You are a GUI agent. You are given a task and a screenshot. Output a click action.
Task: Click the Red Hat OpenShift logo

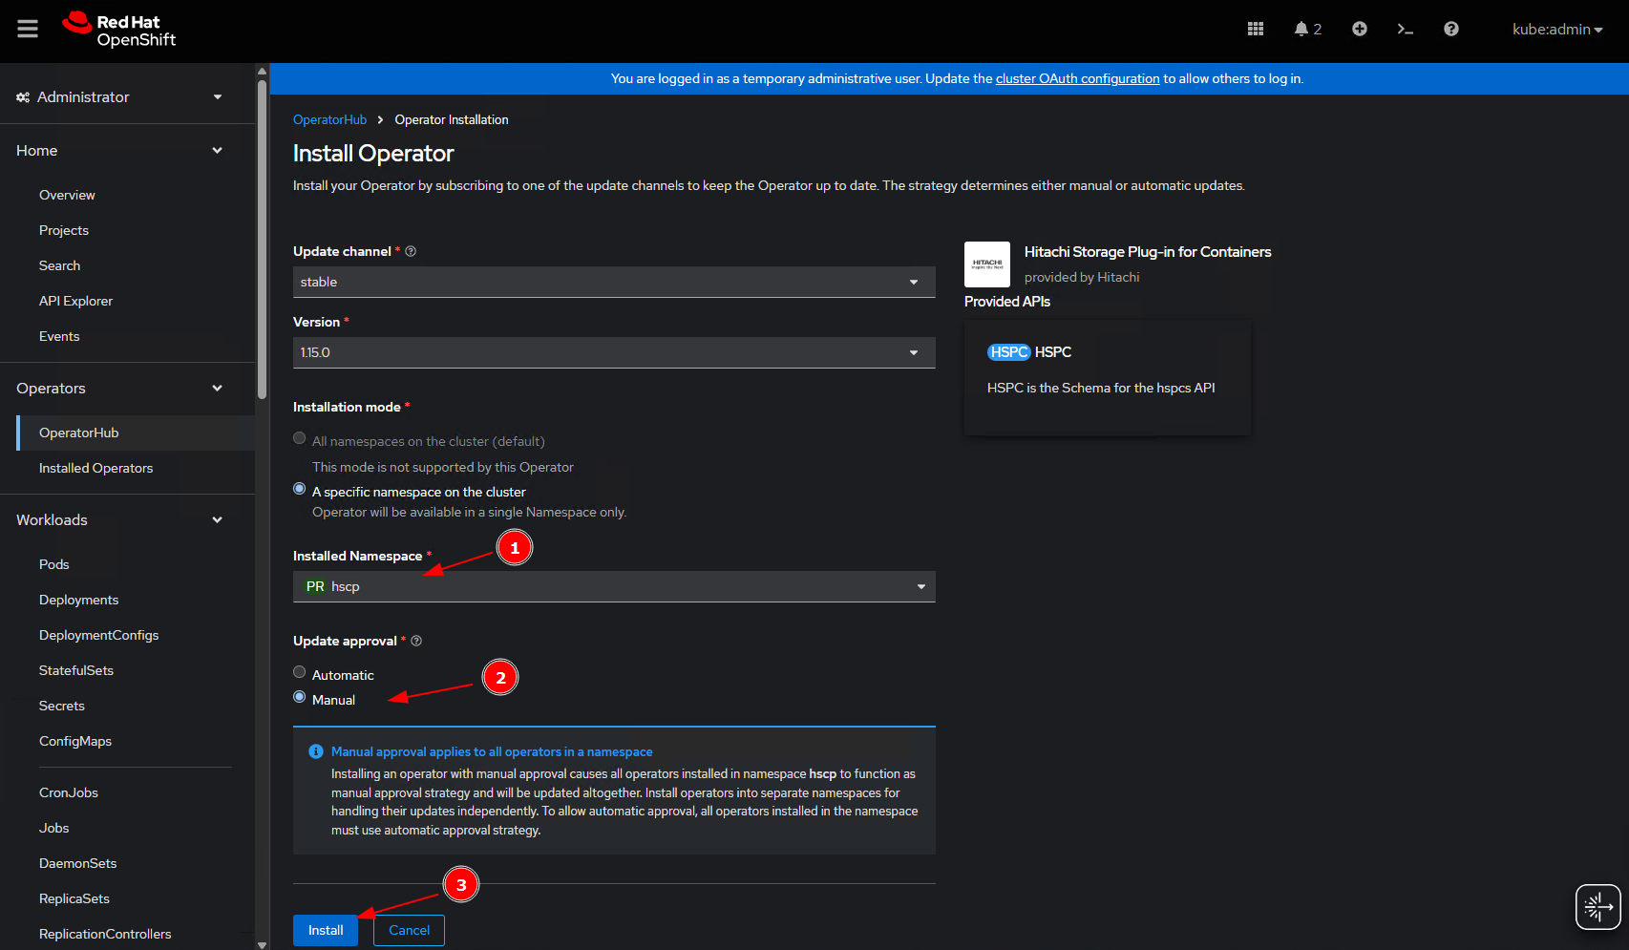point(119,30)
